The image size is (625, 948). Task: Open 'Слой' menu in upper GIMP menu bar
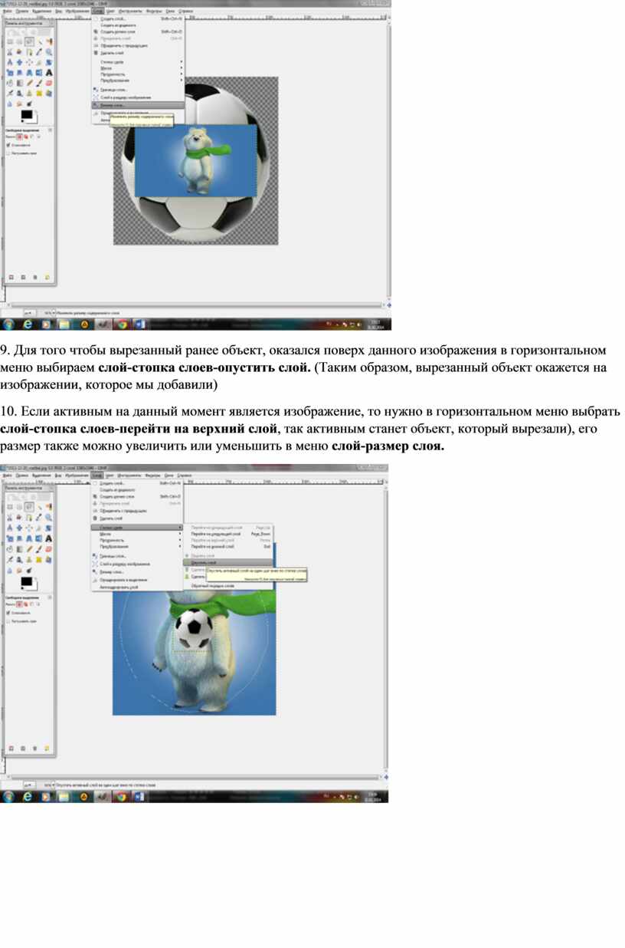[x=97, y=11]
